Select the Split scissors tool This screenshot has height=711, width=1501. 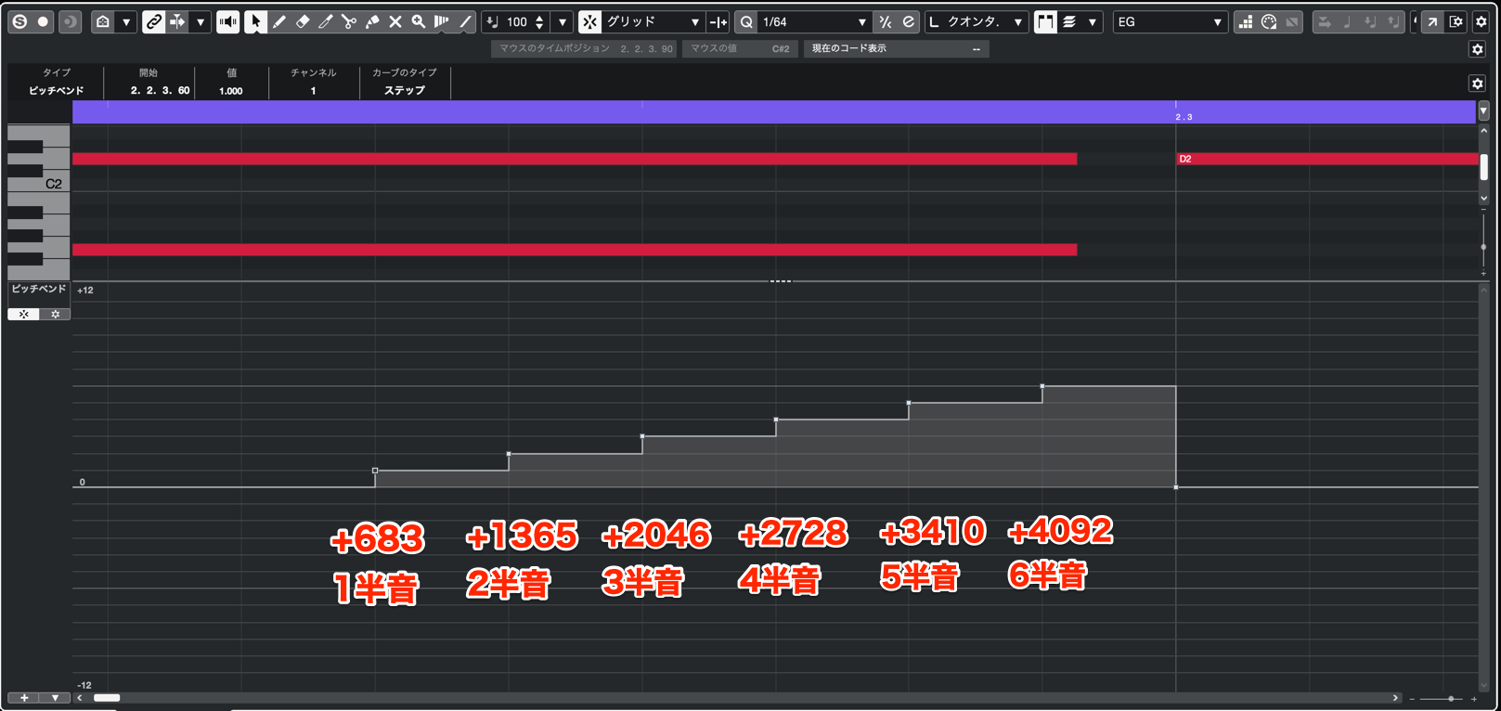[x=349, y=21]
